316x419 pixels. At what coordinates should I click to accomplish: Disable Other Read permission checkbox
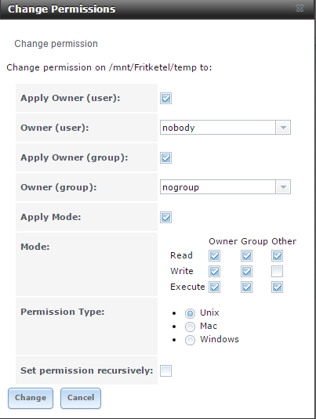click(x=278, y=256)
